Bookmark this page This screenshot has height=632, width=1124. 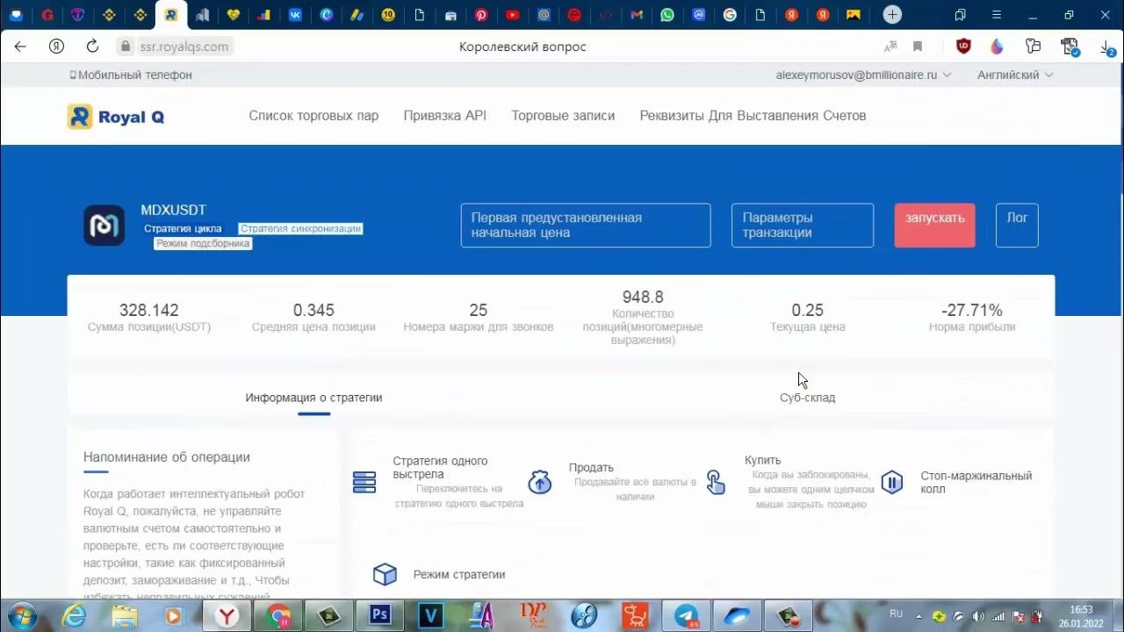[x=918, y=47]
